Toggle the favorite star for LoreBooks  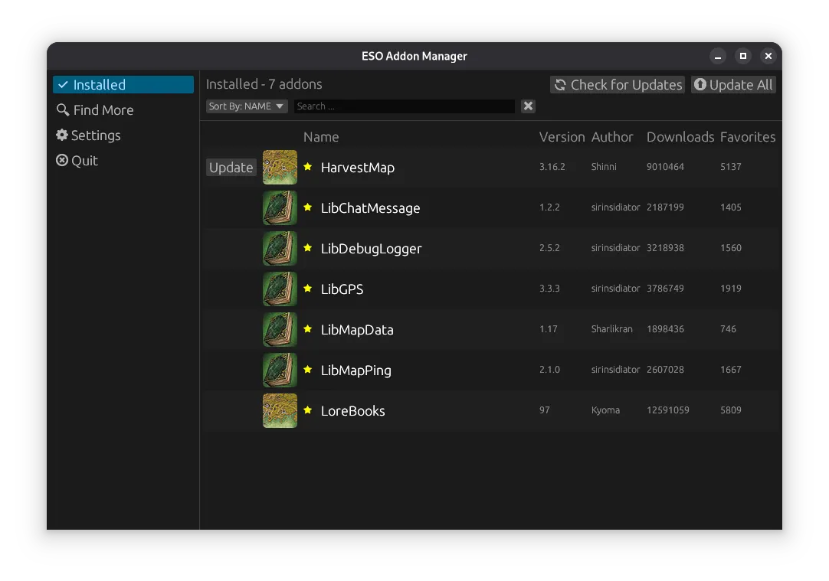(x=308, y=410)
